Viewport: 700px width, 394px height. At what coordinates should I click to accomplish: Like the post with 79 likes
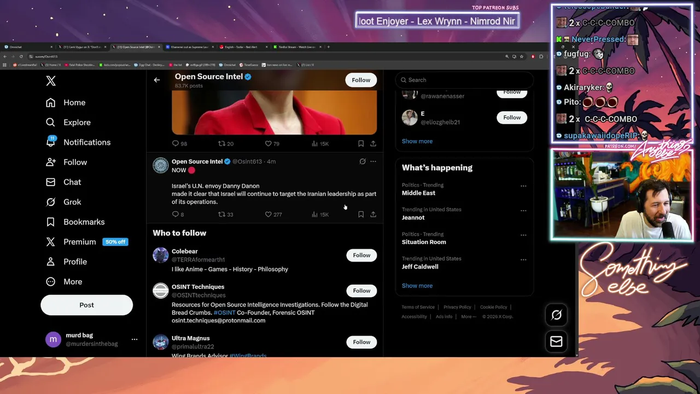pyautogui.click(x=268, y=143)
